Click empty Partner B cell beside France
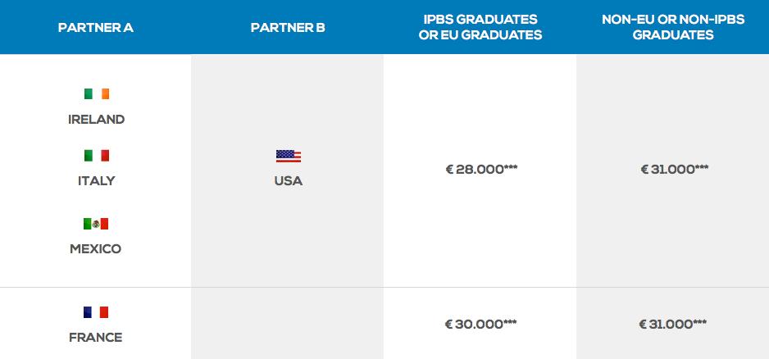The image size is (769, 359). (x=288, y=323)
